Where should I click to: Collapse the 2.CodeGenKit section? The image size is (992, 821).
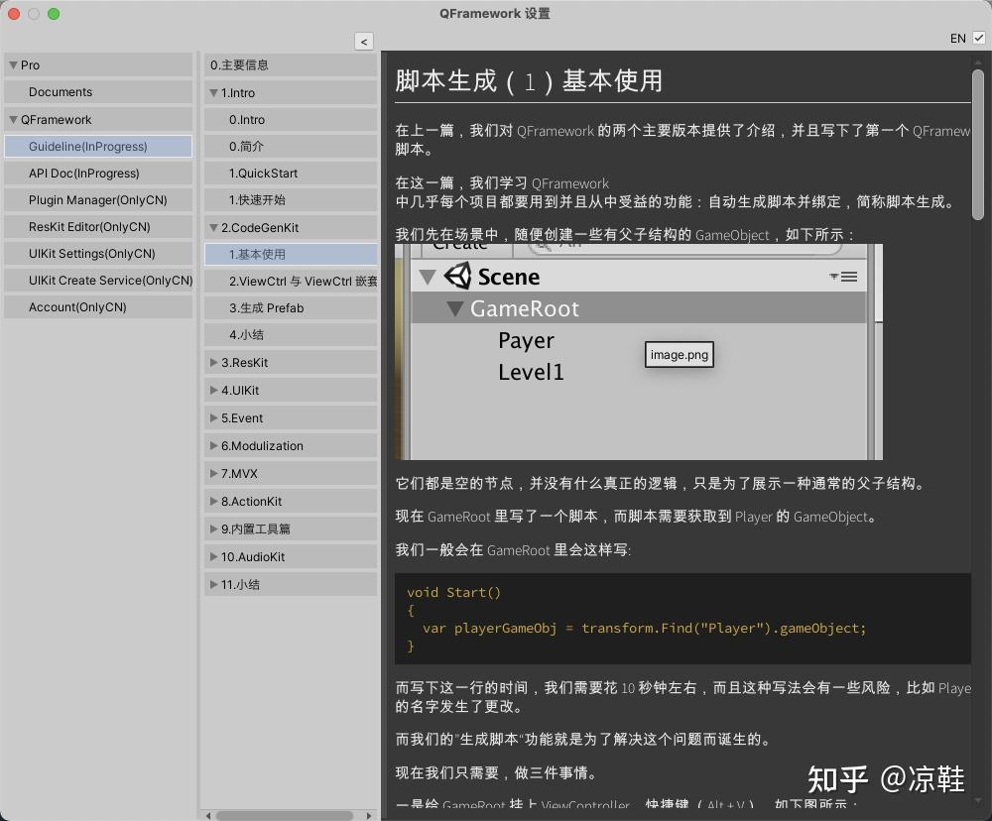pyautogui.click(x=213, y=227)
